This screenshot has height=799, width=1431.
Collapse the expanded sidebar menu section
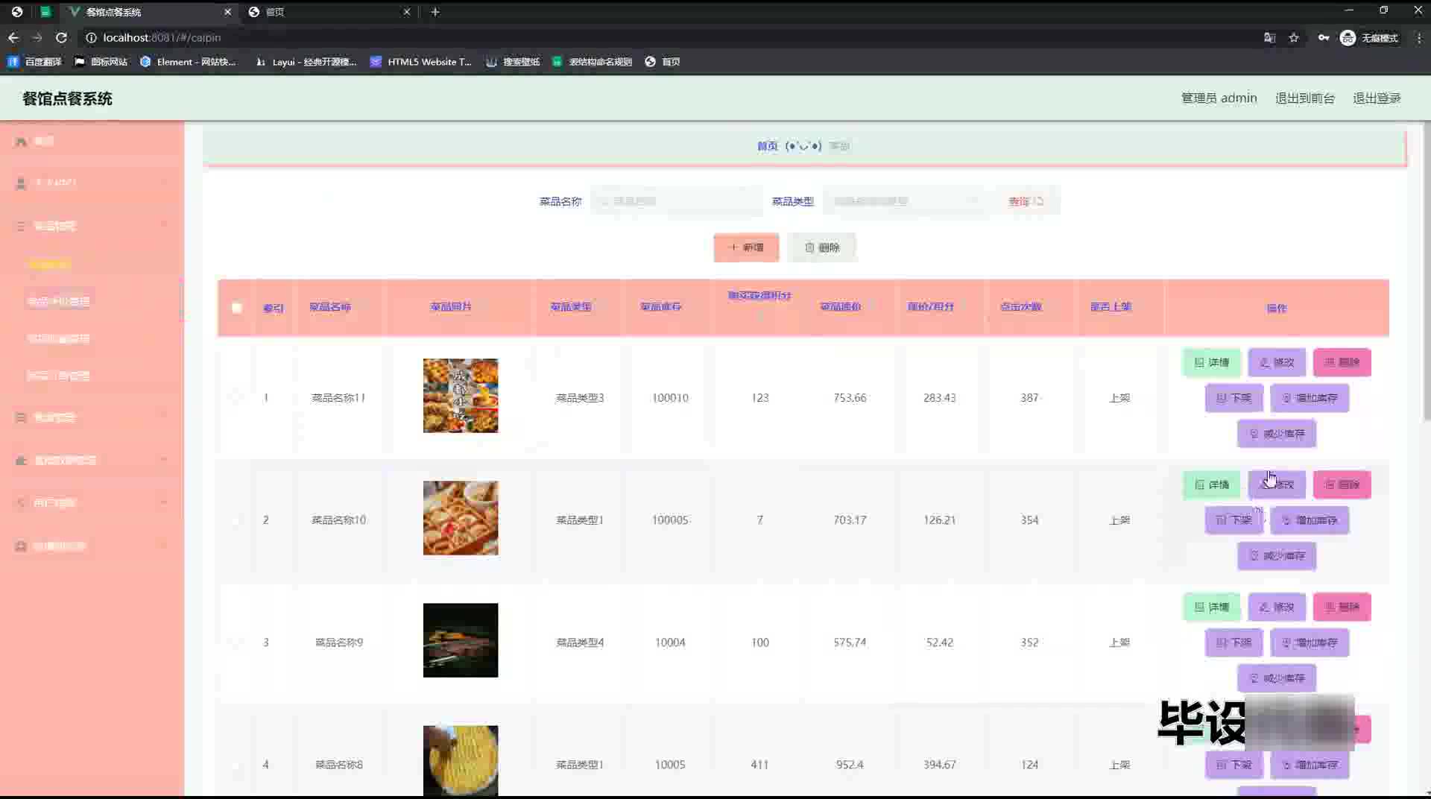tap(92, 226)
